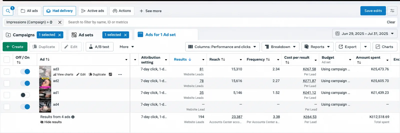Click the Save edits button
Image resolution: width=400 pixels, height=133 pixels.
pos(373,11)
